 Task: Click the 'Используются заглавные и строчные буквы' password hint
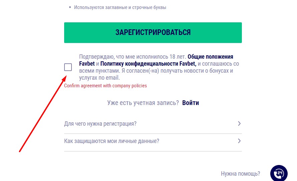coord(120,7)
